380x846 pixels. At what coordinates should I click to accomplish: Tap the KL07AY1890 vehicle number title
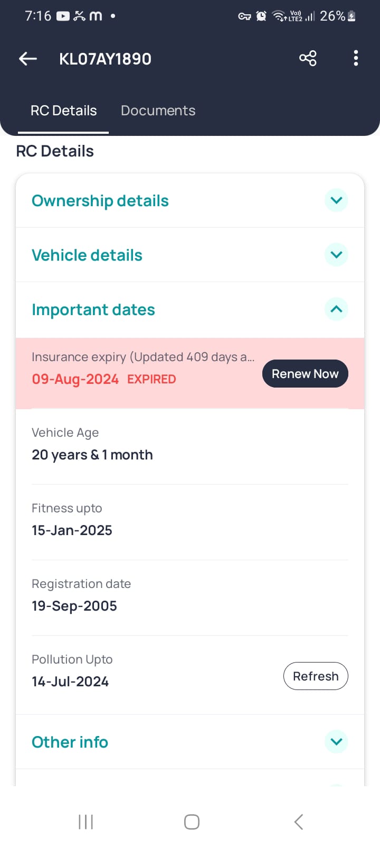pos(105,59)
